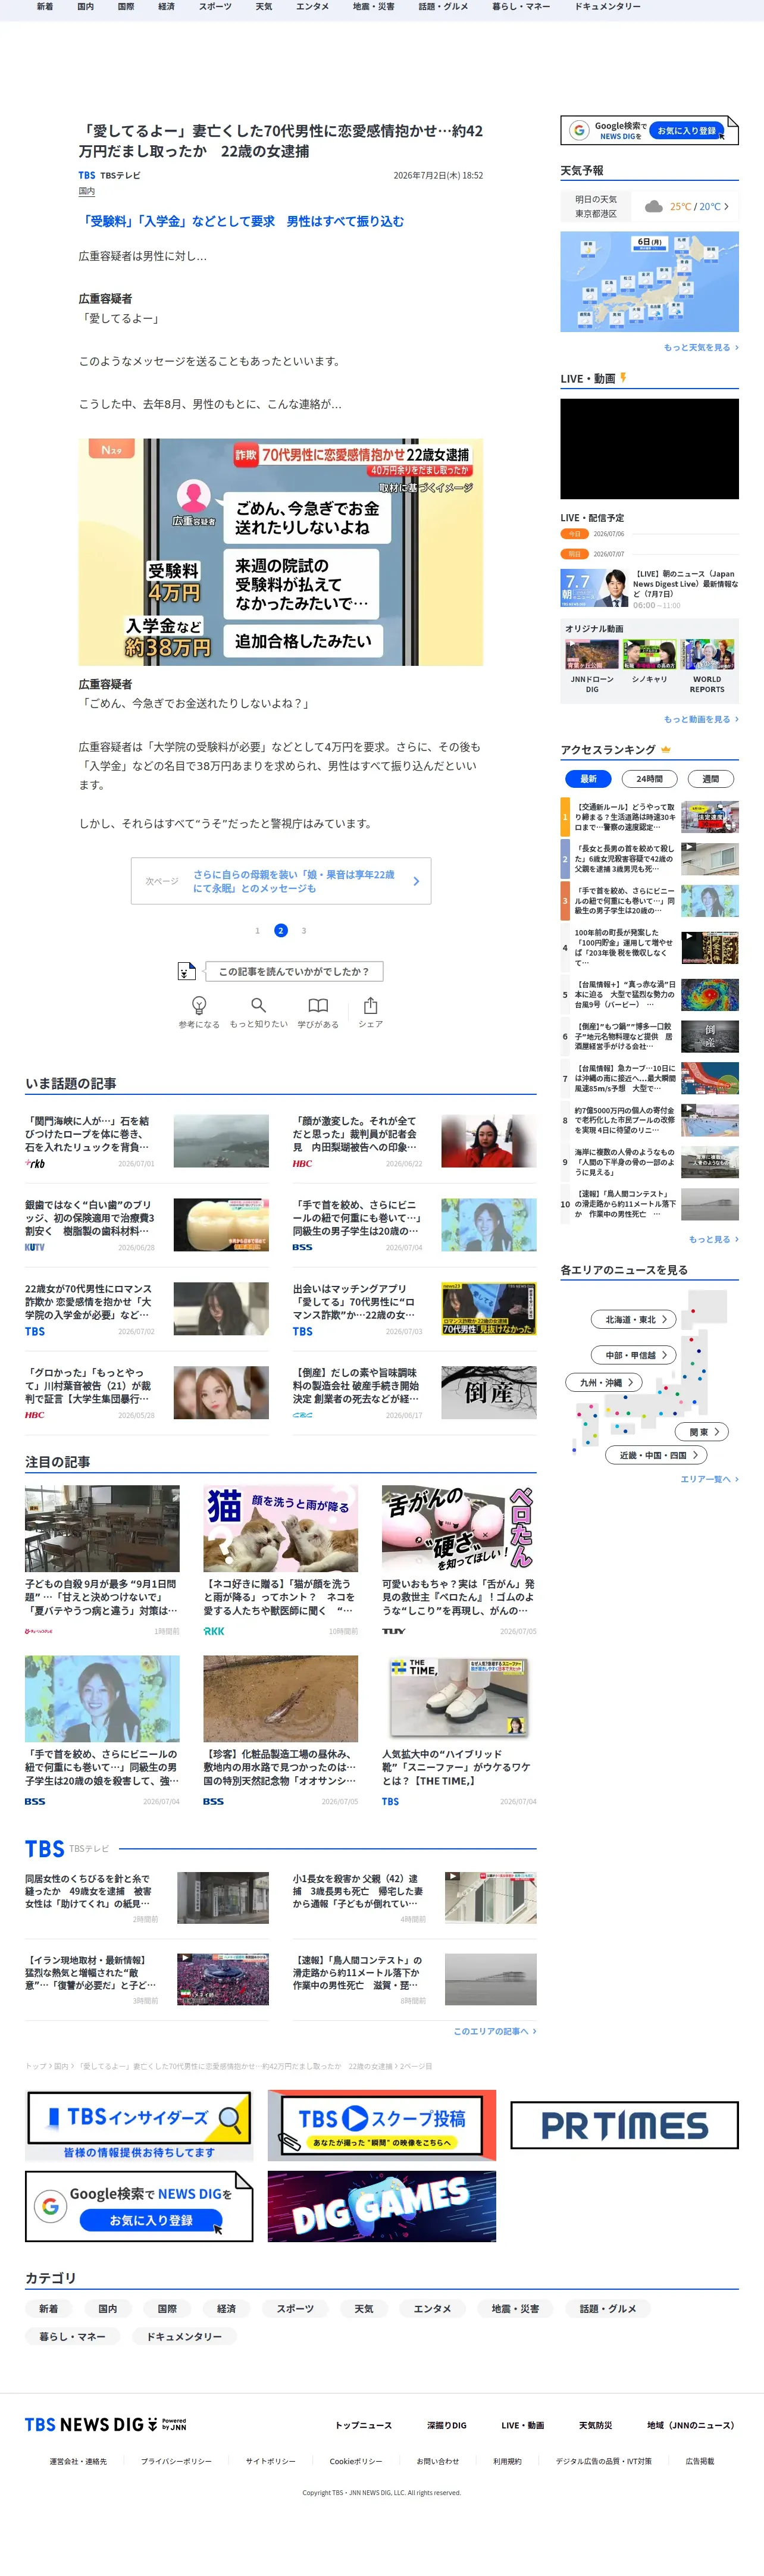This screenshot has width=764, height=2576.
Task: Open the TBSスクープ投稿 banner
Action: click(x=382, y=2125)
